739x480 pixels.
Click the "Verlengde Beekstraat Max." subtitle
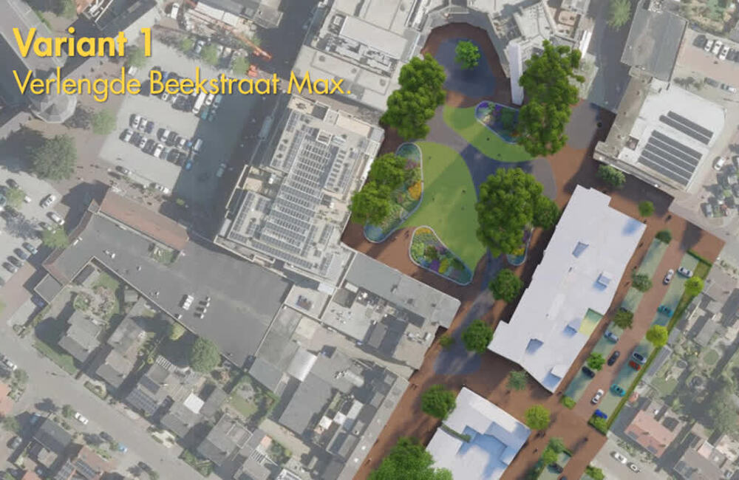coord(180,83)
